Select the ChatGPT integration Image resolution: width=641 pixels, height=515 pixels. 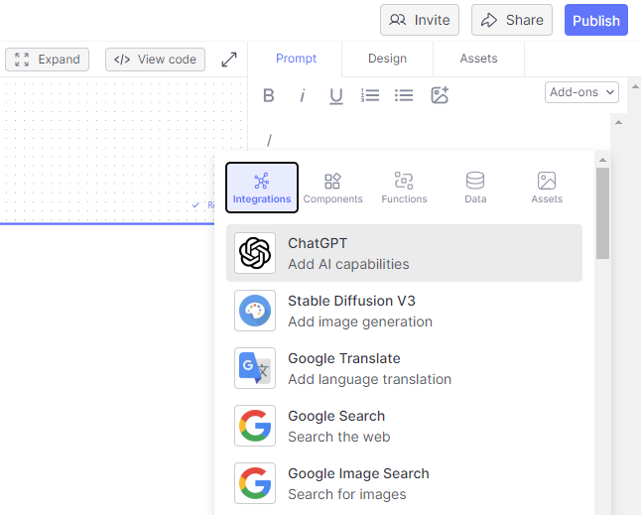click(x=404, y=253)
